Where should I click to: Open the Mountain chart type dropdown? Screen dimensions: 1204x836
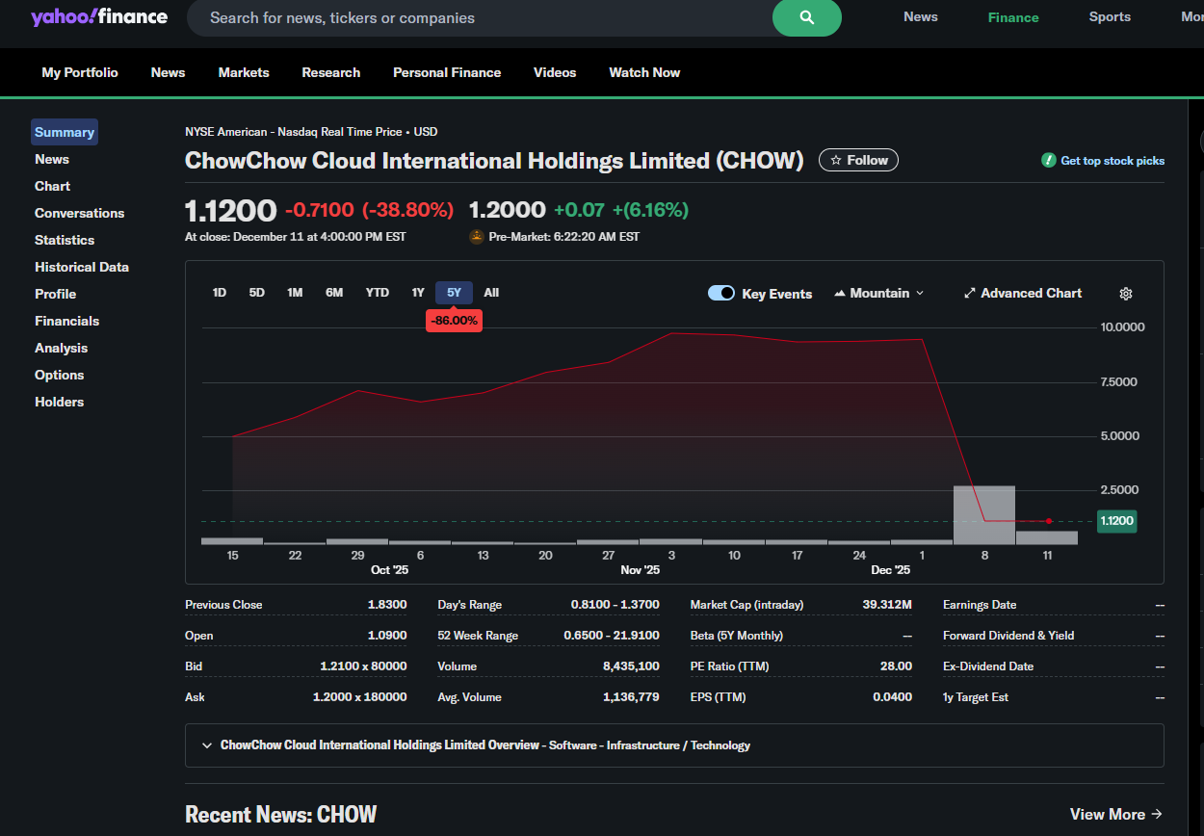878,294
